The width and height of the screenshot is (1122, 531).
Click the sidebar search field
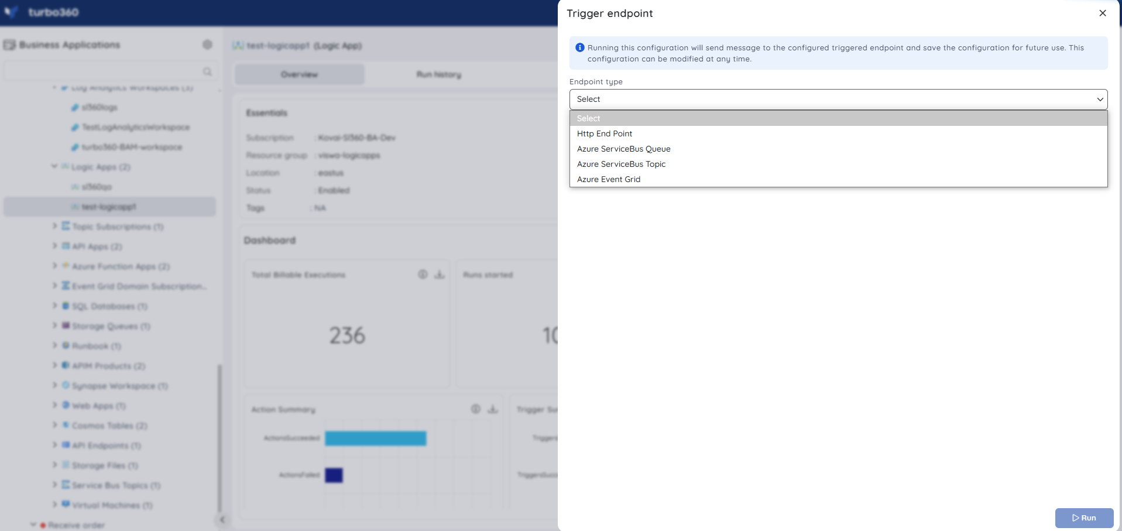pyautogui.click(x=110, y=71)
